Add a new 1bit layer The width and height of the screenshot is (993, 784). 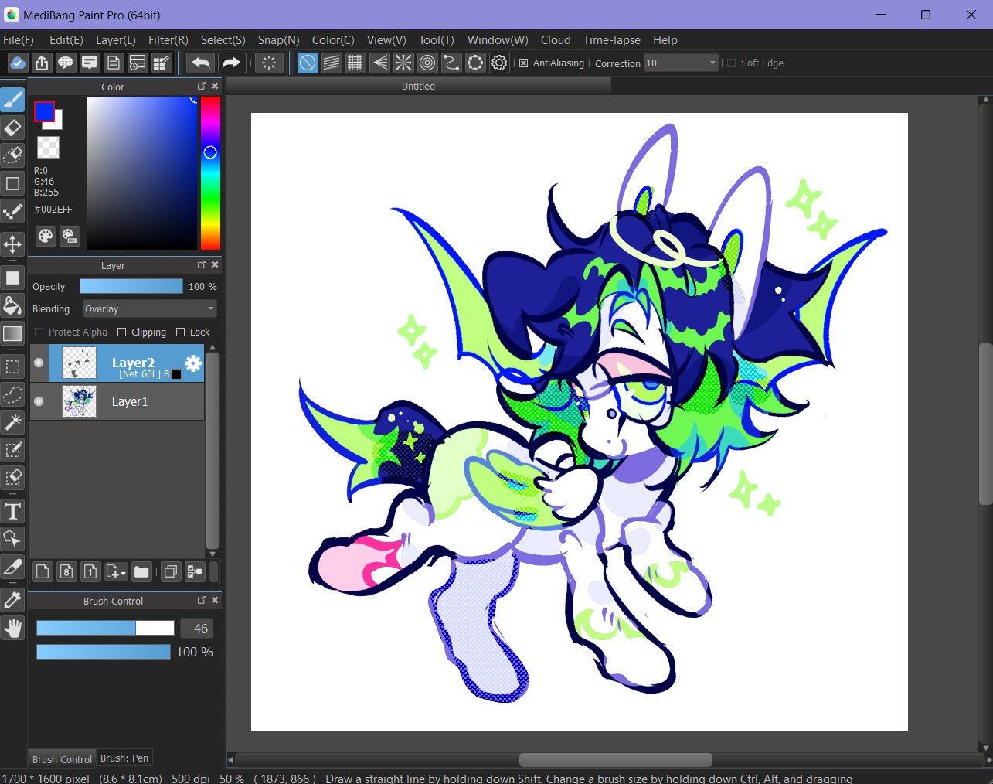pos(90,571)
